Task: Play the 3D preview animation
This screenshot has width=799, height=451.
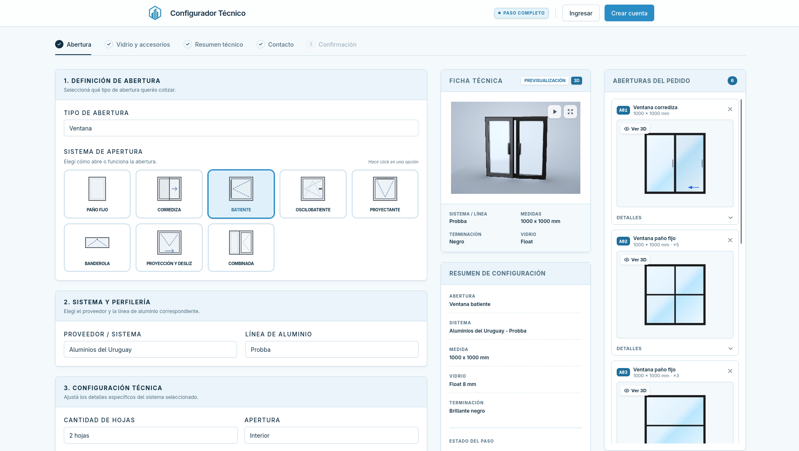Action: [555, 112]
